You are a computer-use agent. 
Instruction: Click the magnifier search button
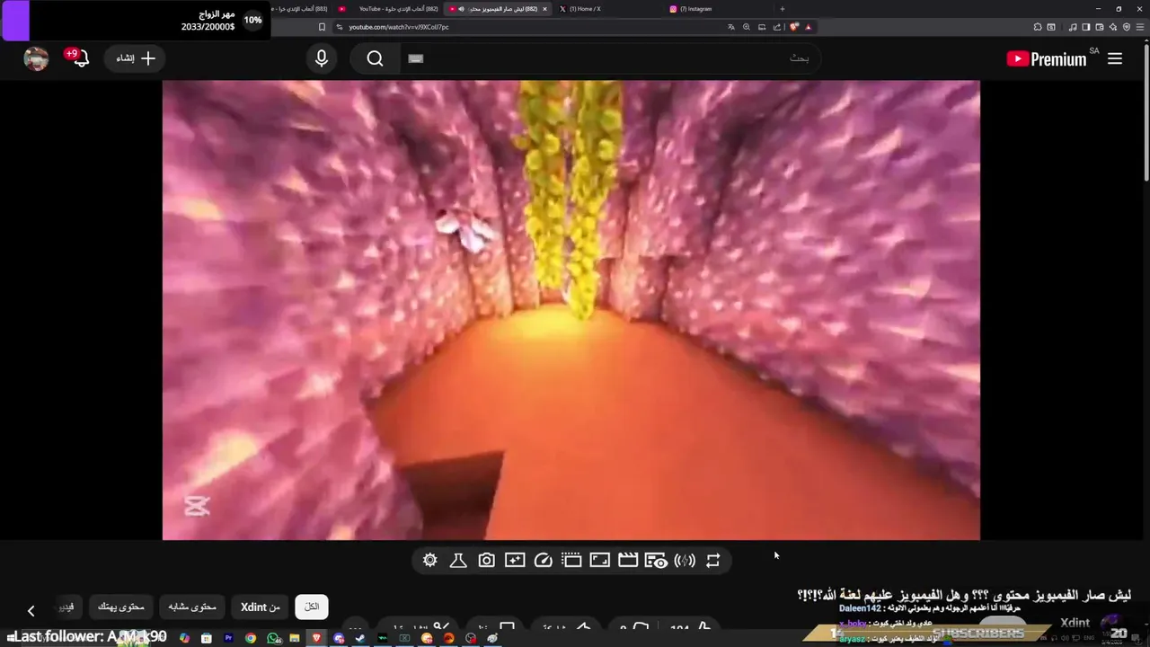coord(376,58)
